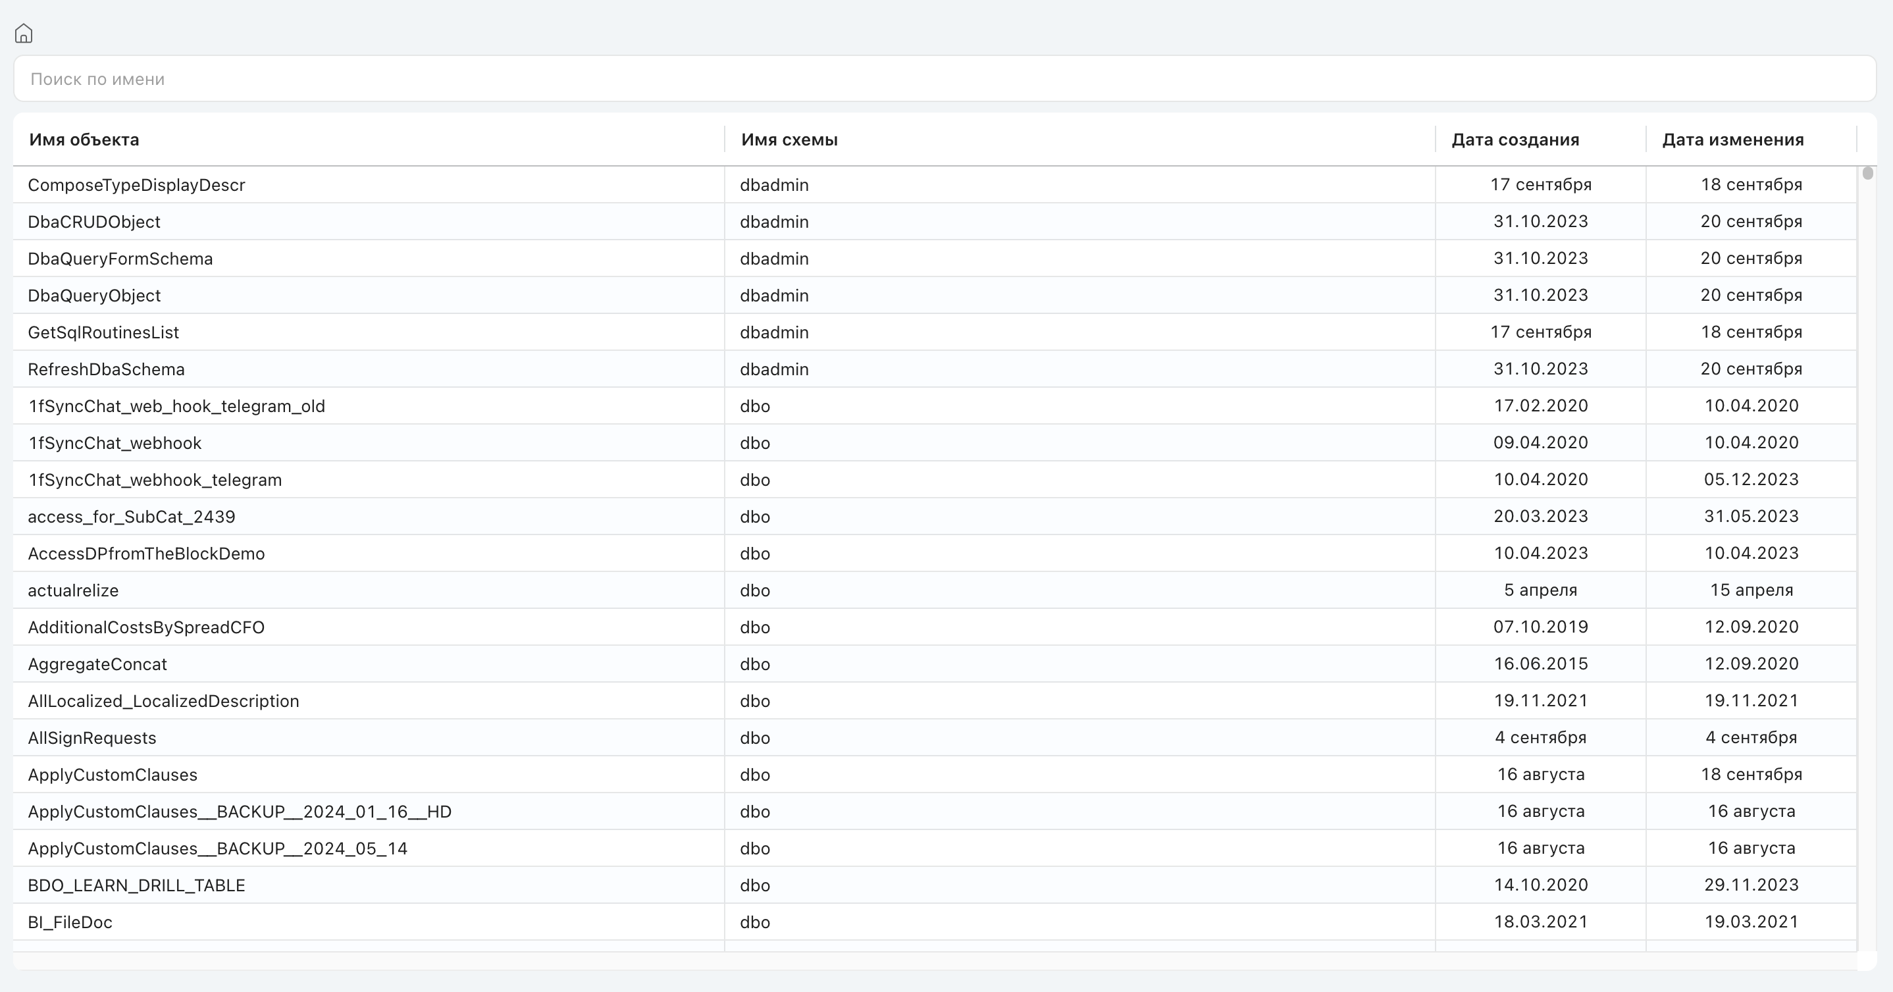Select ApplyCustomClauses__BACKUP__2024_05_14 row
Screen dimensions: 1893x992
pos(935,848)
